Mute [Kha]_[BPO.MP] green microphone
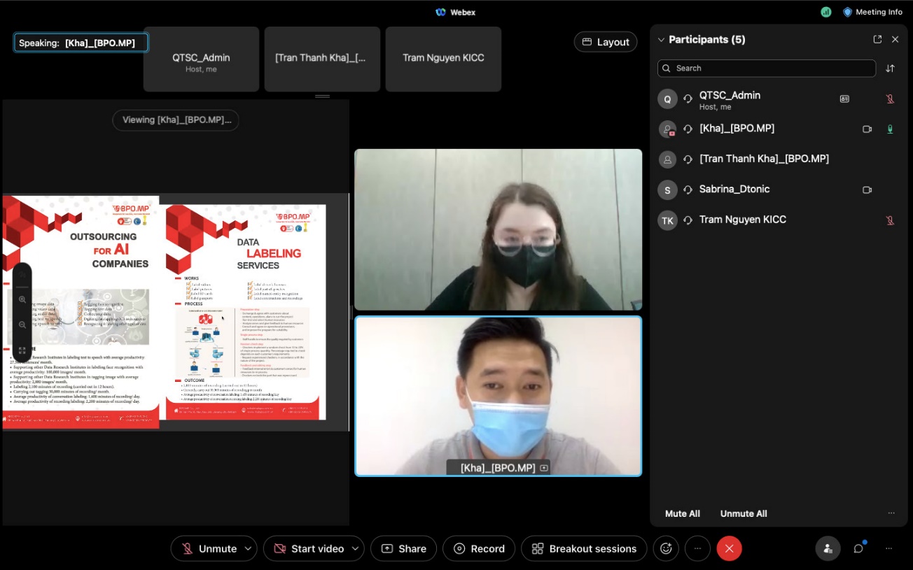Viewport: 913px width, 570px height. pos(890,129)
